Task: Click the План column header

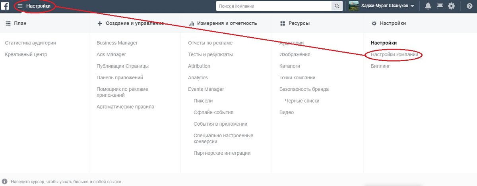Action: click(16, 23)
